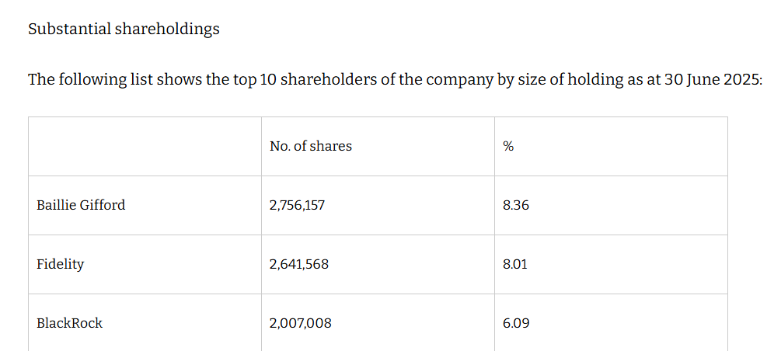
Task: Click the 8.01 percentage value
Action: coord(515,264)
